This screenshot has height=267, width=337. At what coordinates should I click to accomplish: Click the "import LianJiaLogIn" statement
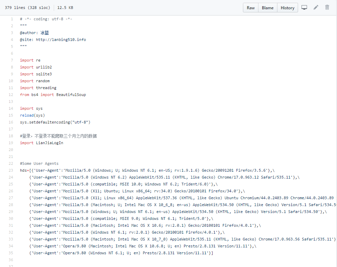click(x=41, y=143)
